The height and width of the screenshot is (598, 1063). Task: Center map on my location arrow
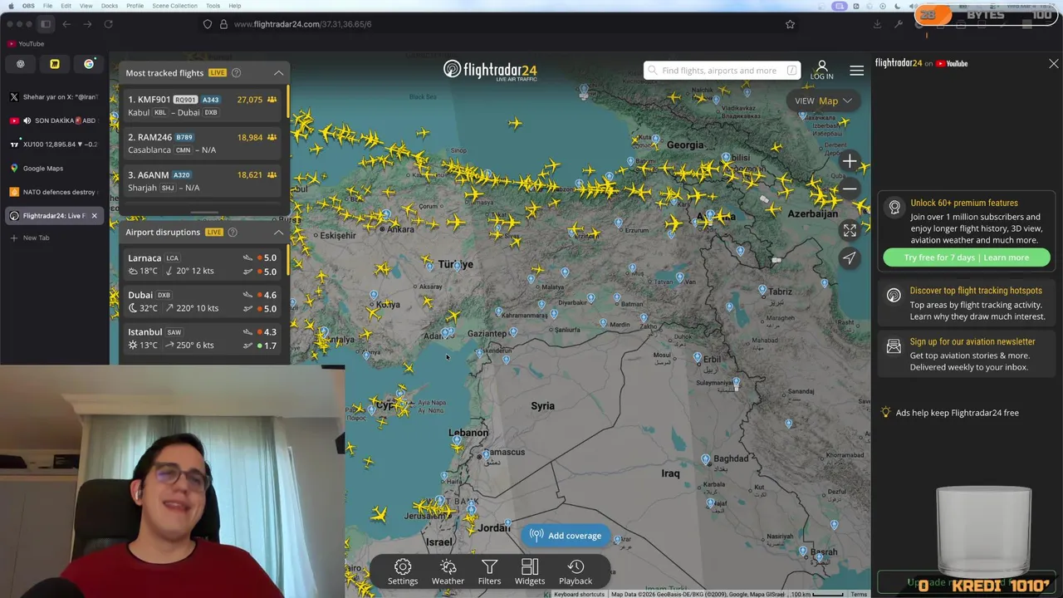pos(850,258)
